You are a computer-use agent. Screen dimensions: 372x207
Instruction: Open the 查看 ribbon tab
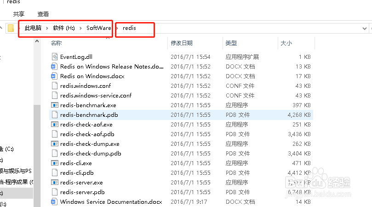pos(43,14)
